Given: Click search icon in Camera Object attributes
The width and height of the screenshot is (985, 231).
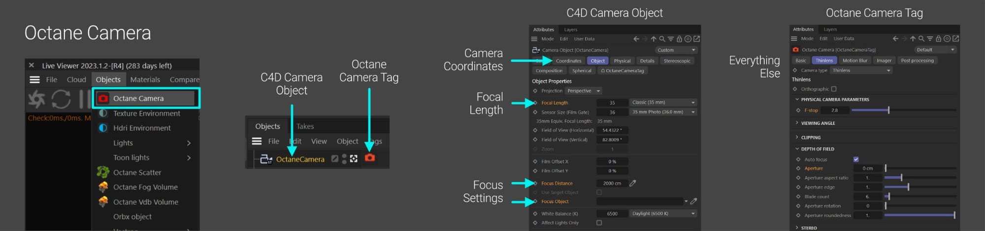Looking at the screenshot, I should 662,39.
